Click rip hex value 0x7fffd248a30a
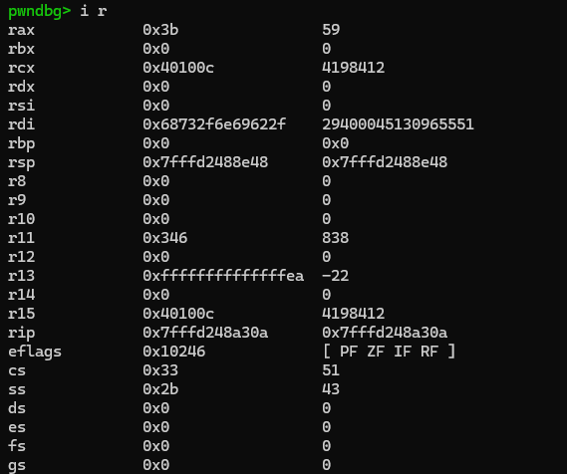567x474 pixels. (x=205, y=333)
